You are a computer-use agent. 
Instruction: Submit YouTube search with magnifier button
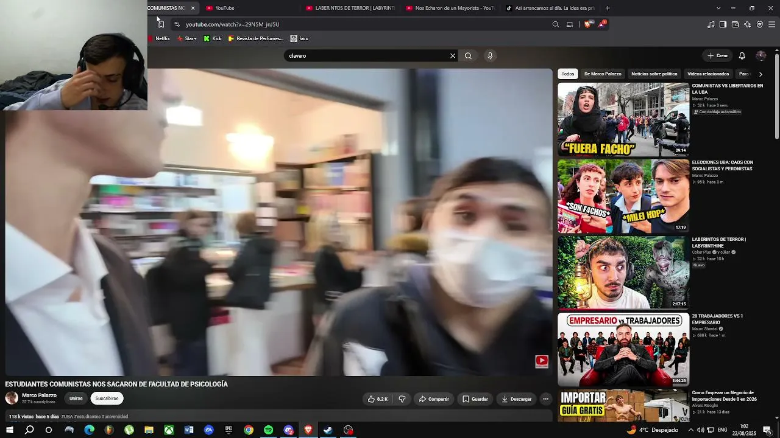(468, 56)
